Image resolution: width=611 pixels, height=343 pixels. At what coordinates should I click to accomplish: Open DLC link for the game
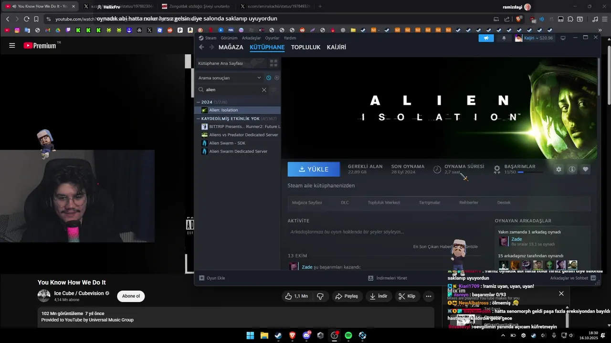click(x=345, y=202)
